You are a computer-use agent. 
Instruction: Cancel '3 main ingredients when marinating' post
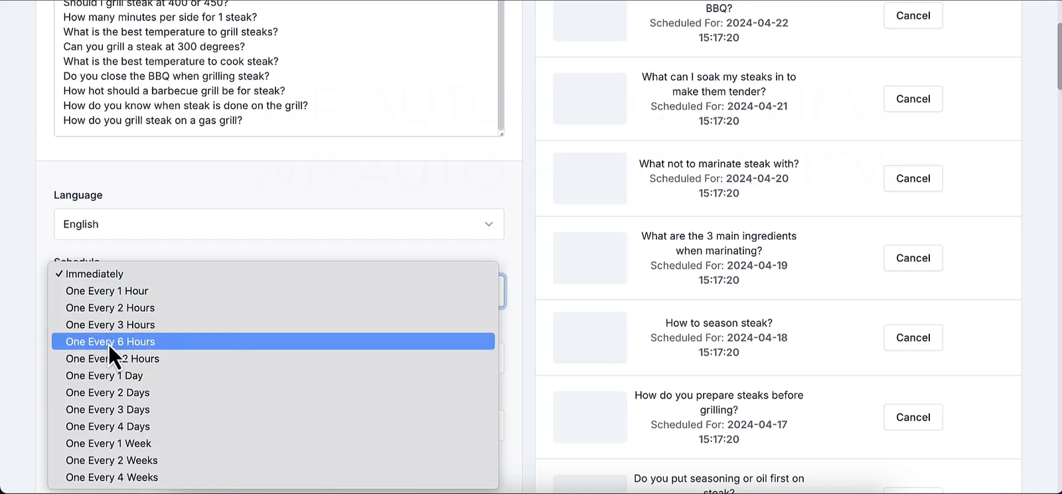tap(913, 258)
